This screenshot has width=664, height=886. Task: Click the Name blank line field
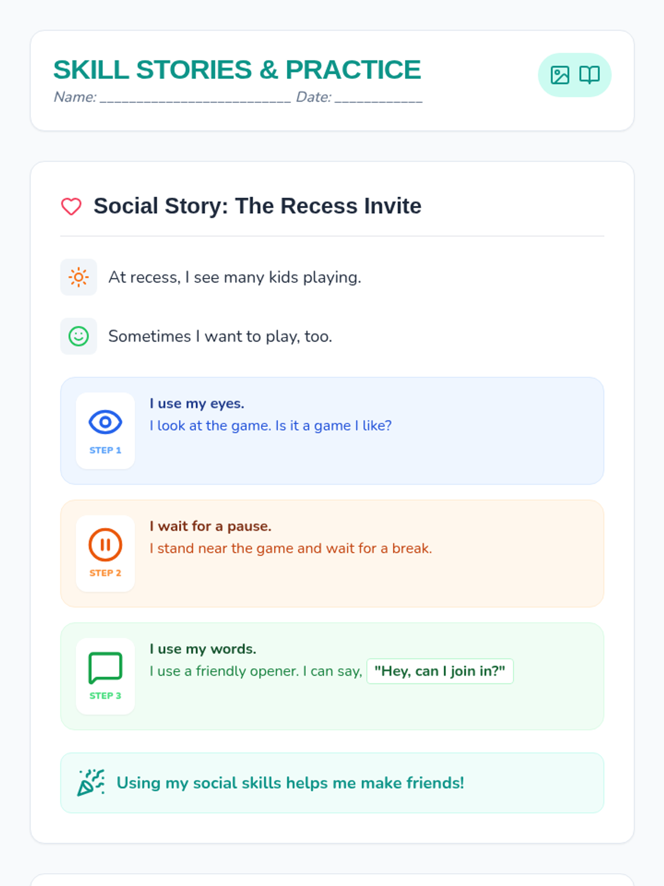[195, 97]
